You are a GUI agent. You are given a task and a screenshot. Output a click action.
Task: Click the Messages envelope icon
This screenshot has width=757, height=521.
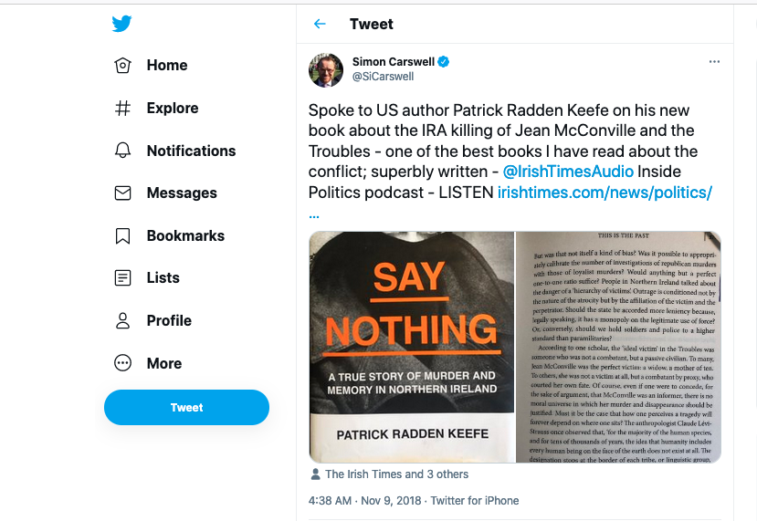coord(122,193)
